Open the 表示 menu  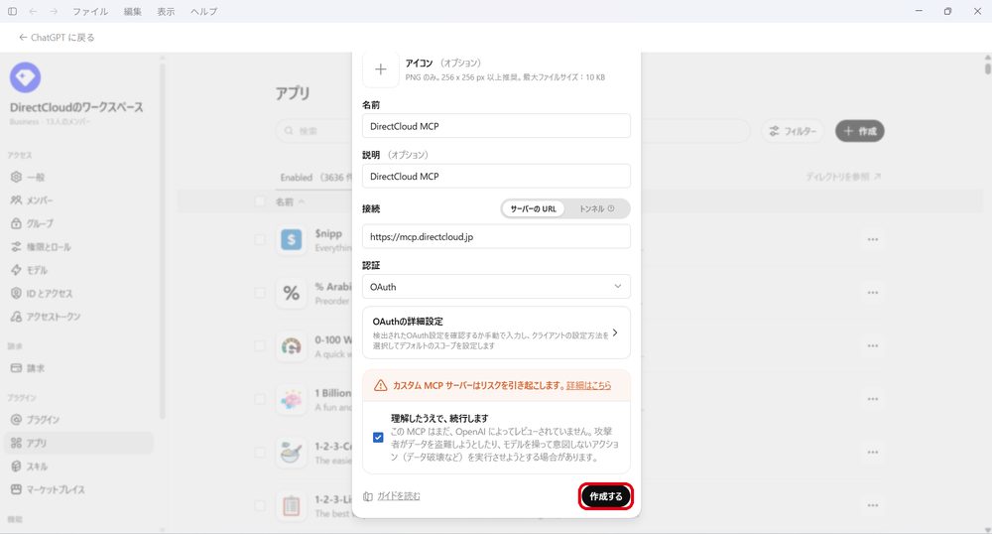pyautogui.click(x=166, y=11)
